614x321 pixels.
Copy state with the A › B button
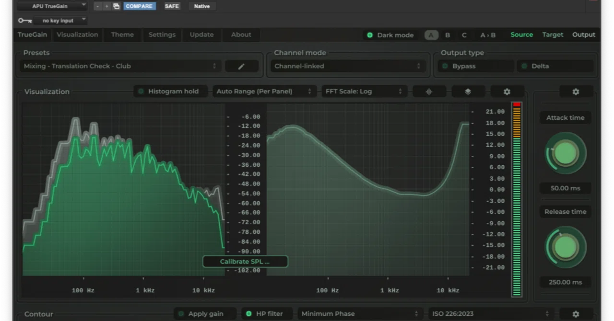click(x=488, y=35)
